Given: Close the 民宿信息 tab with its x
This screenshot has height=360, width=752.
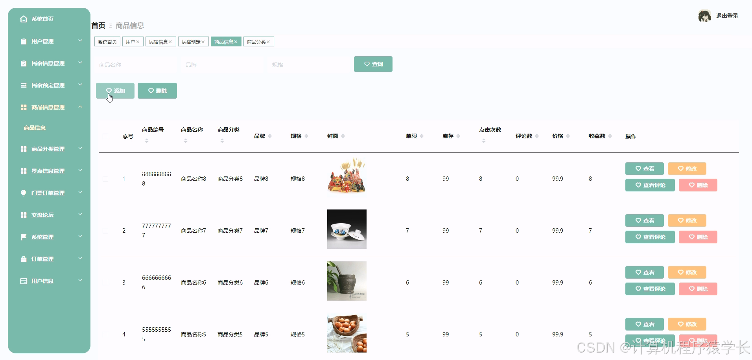Looking at the screenshot, I should pyautogui.click(x=170, y=42).
